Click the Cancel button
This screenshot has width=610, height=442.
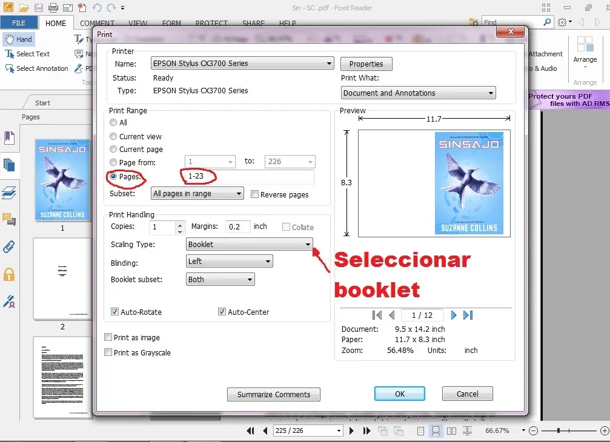pos(467,394)
